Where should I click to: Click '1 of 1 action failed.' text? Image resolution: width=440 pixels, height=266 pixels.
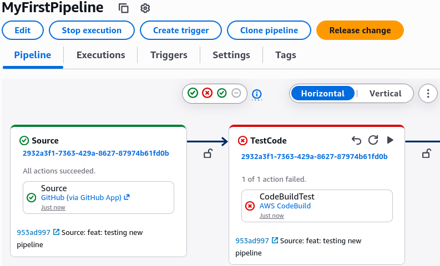[x=274, y=180]
